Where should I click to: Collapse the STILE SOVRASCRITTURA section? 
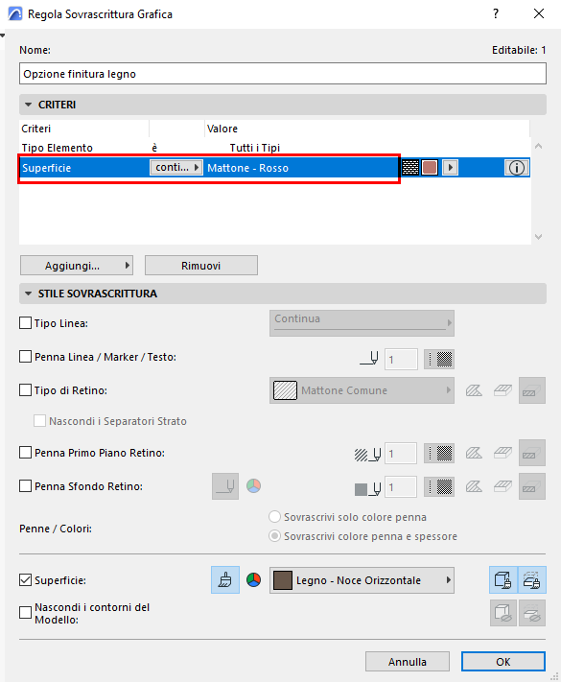[x=29, y=294]
